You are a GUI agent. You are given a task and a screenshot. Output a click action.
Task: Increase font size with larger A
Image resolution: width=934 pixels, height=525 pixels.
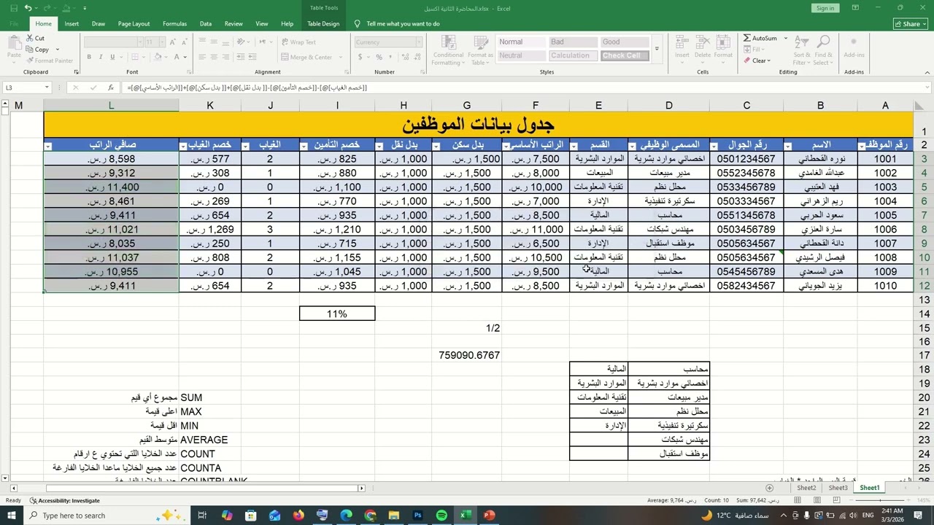(x=171, y=42)
